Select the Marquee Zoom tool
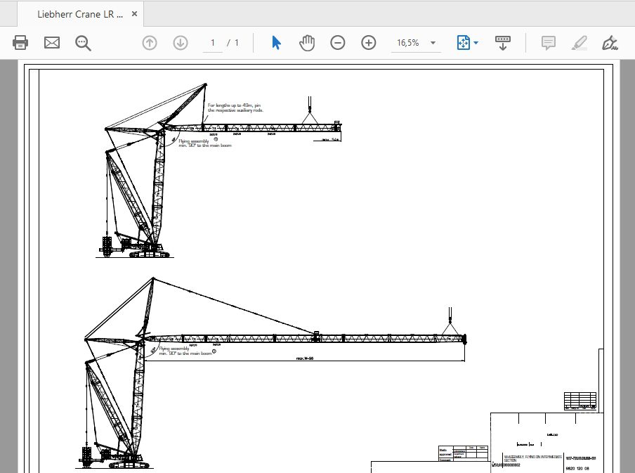Image resolution: width=635 pixels, height=473 pixels. tap(83, 42)
